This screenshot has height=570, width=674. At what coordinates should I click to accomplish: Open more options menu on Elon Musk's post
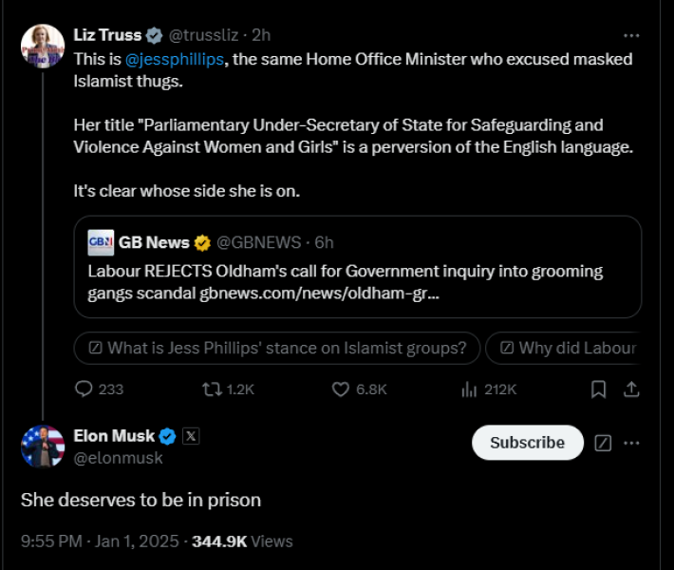[x=631, y=443]
